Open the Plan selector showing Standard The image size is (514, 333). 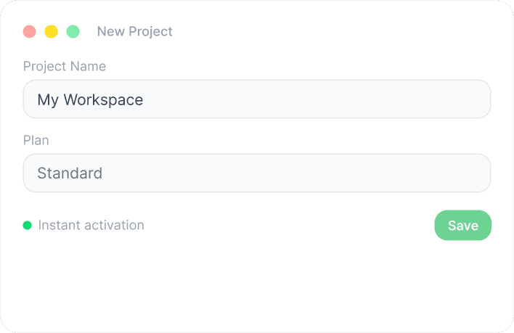click(x=257, y=173)
